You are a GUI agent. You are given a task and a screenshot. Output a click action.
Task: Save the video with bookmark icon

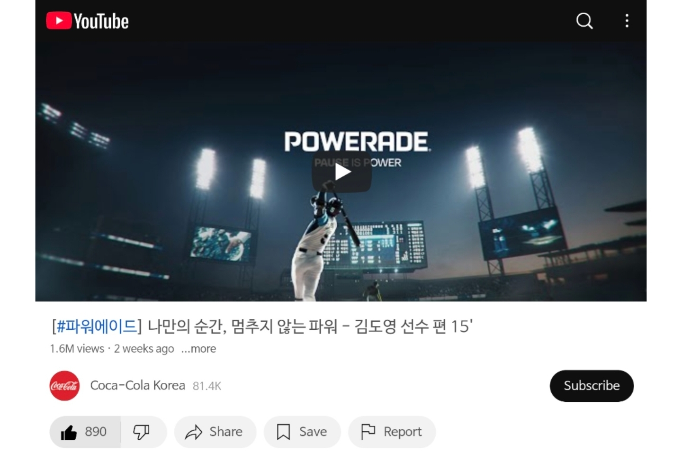click(302, 432)
